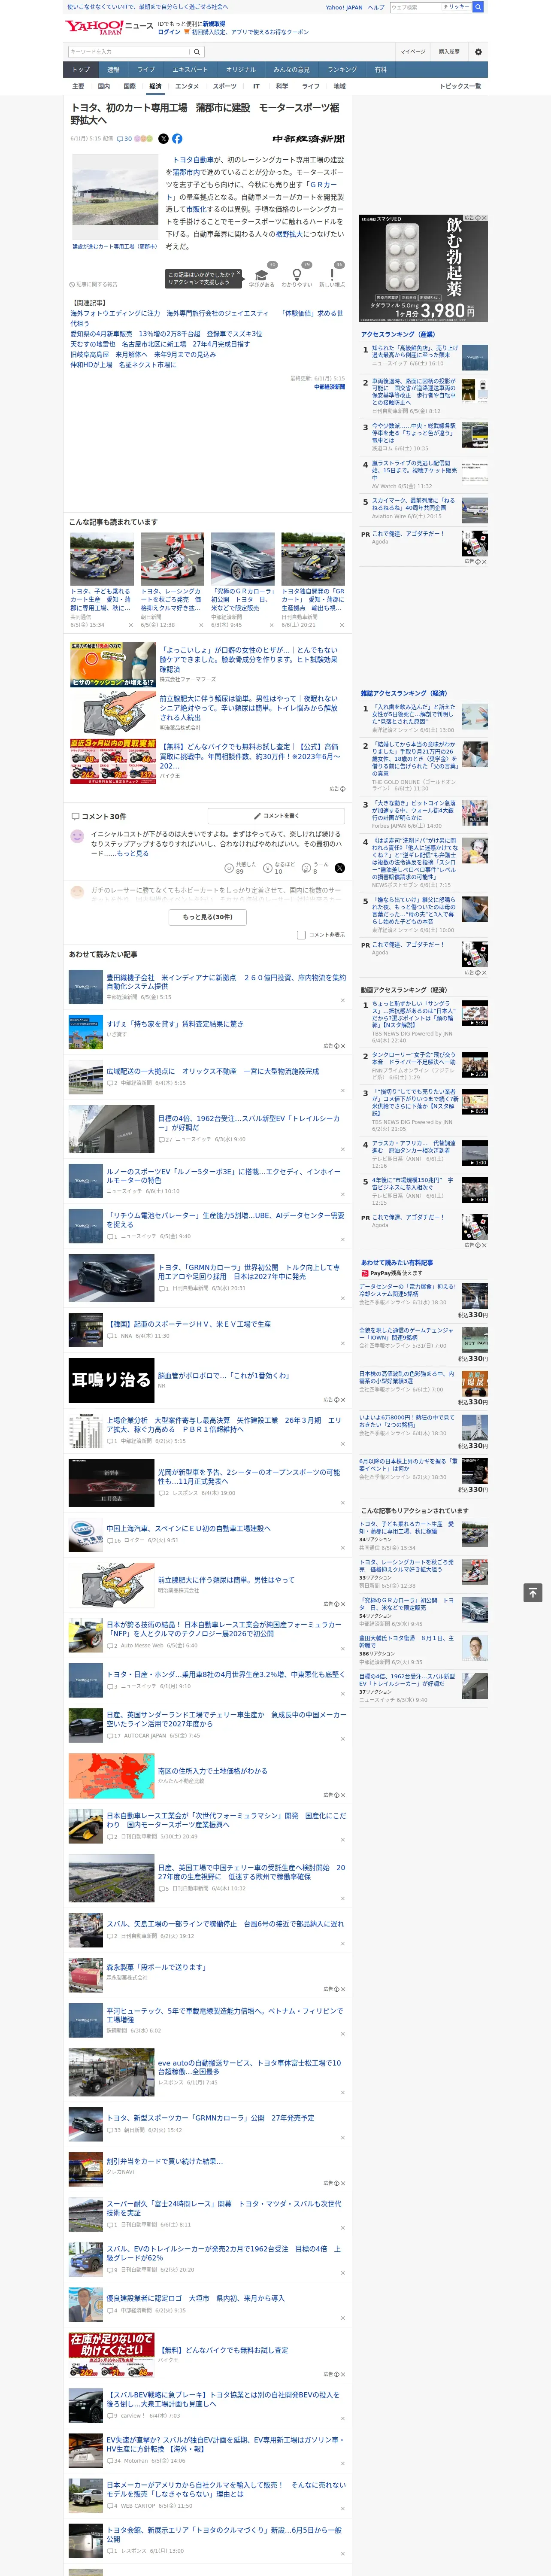551x2576 pixels.
Task: Share the first comment on X
Action: tap(339, 868)
